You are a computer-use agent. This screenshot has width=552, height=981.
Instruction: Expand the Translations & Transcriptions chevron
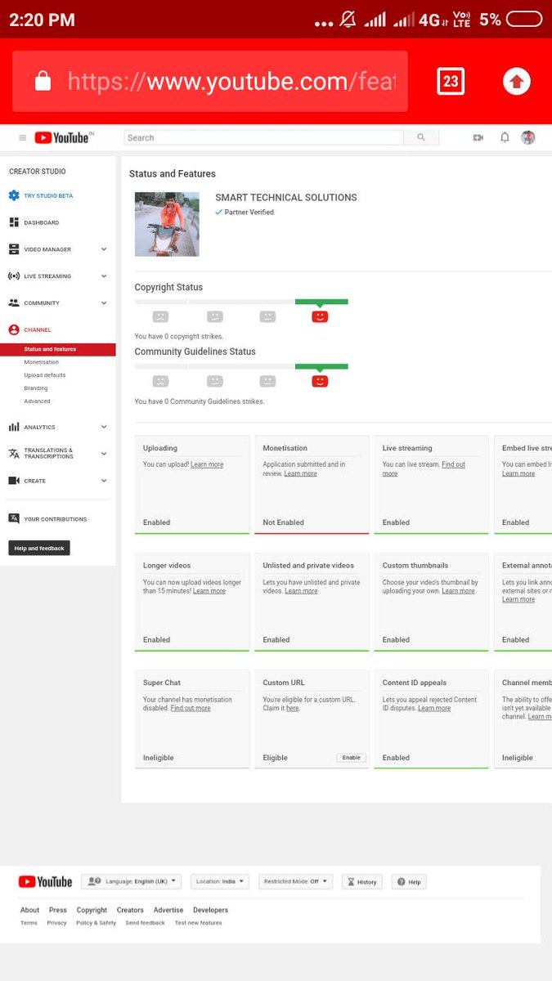[x=104, y=454]
